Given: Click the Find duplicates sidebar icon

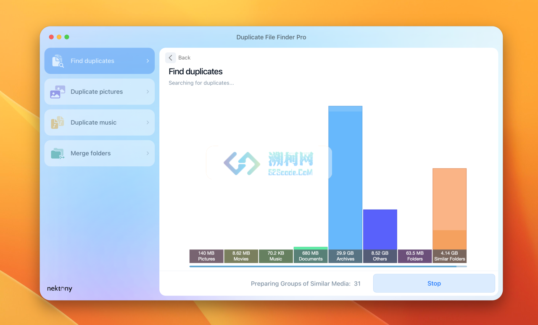Looking at the screenshot, I should [x=58, y=61].
